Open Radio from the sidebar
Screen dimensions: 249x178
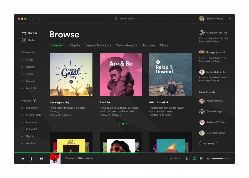click(x=32, y=40)
